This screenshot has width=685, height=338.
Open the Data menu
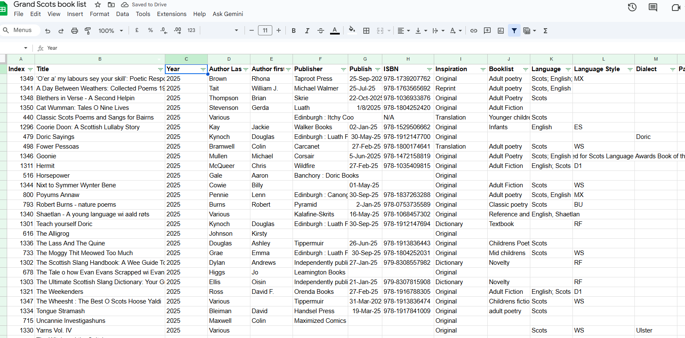tap(122, 14)
